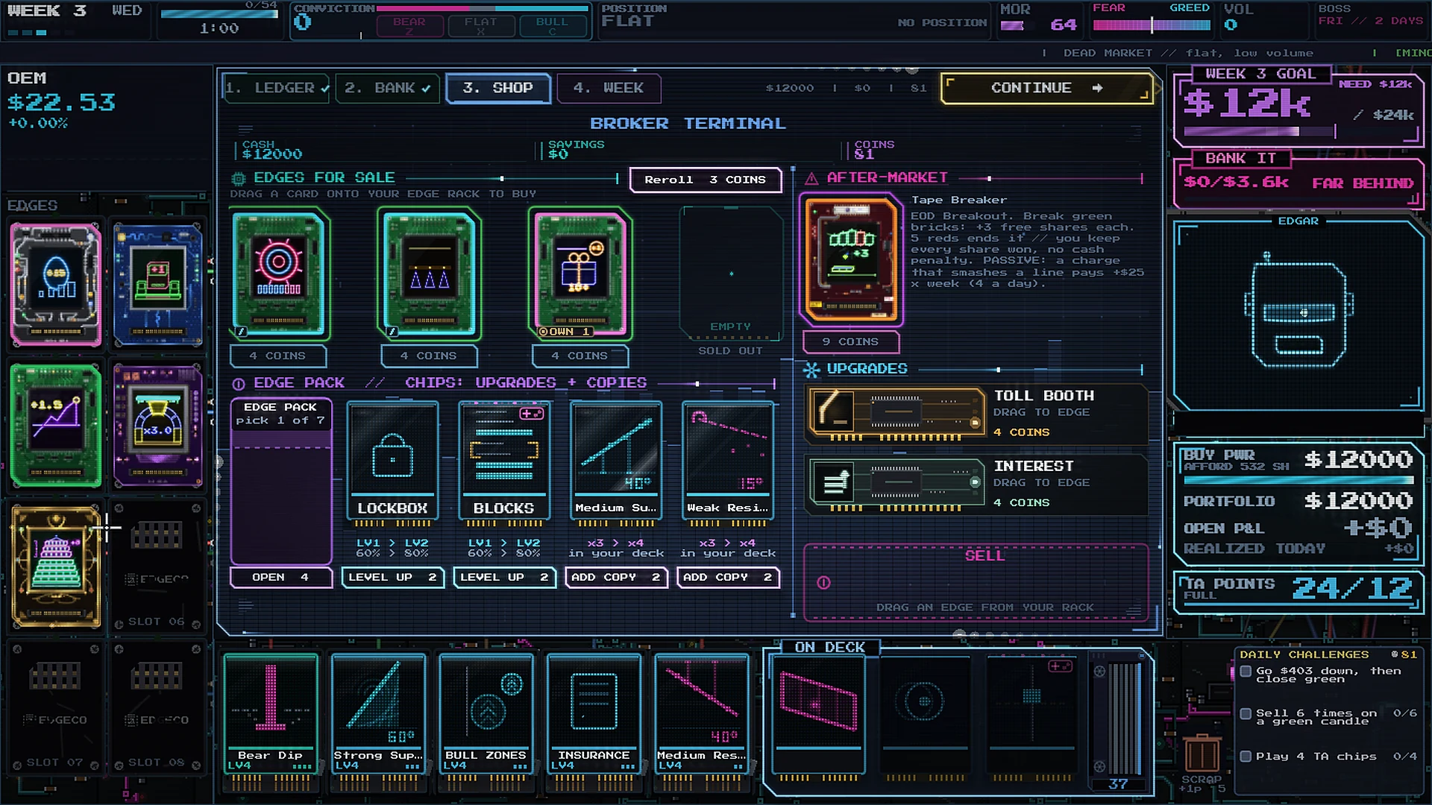1432x805 pixels.
Task: Switch to the 3. Shop tab
Action: (x=498, y=88)
